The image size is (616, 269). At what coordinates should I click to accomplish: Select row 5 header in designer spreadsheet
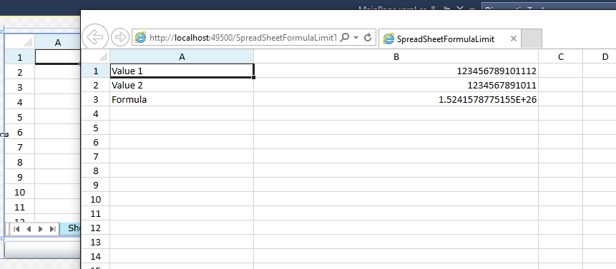click(x=19, y=117)
